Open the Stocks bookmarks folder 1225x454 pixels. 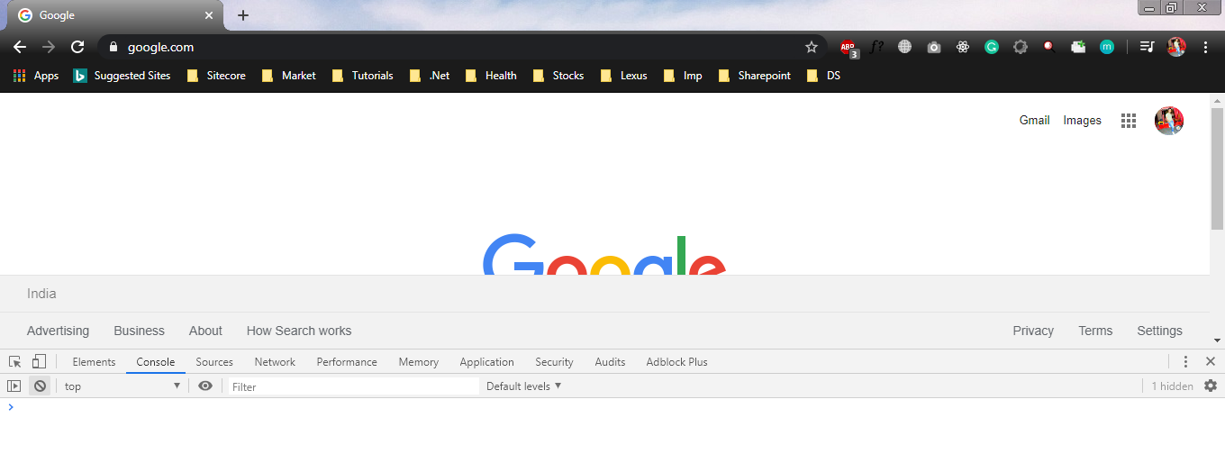coord(558,76)
